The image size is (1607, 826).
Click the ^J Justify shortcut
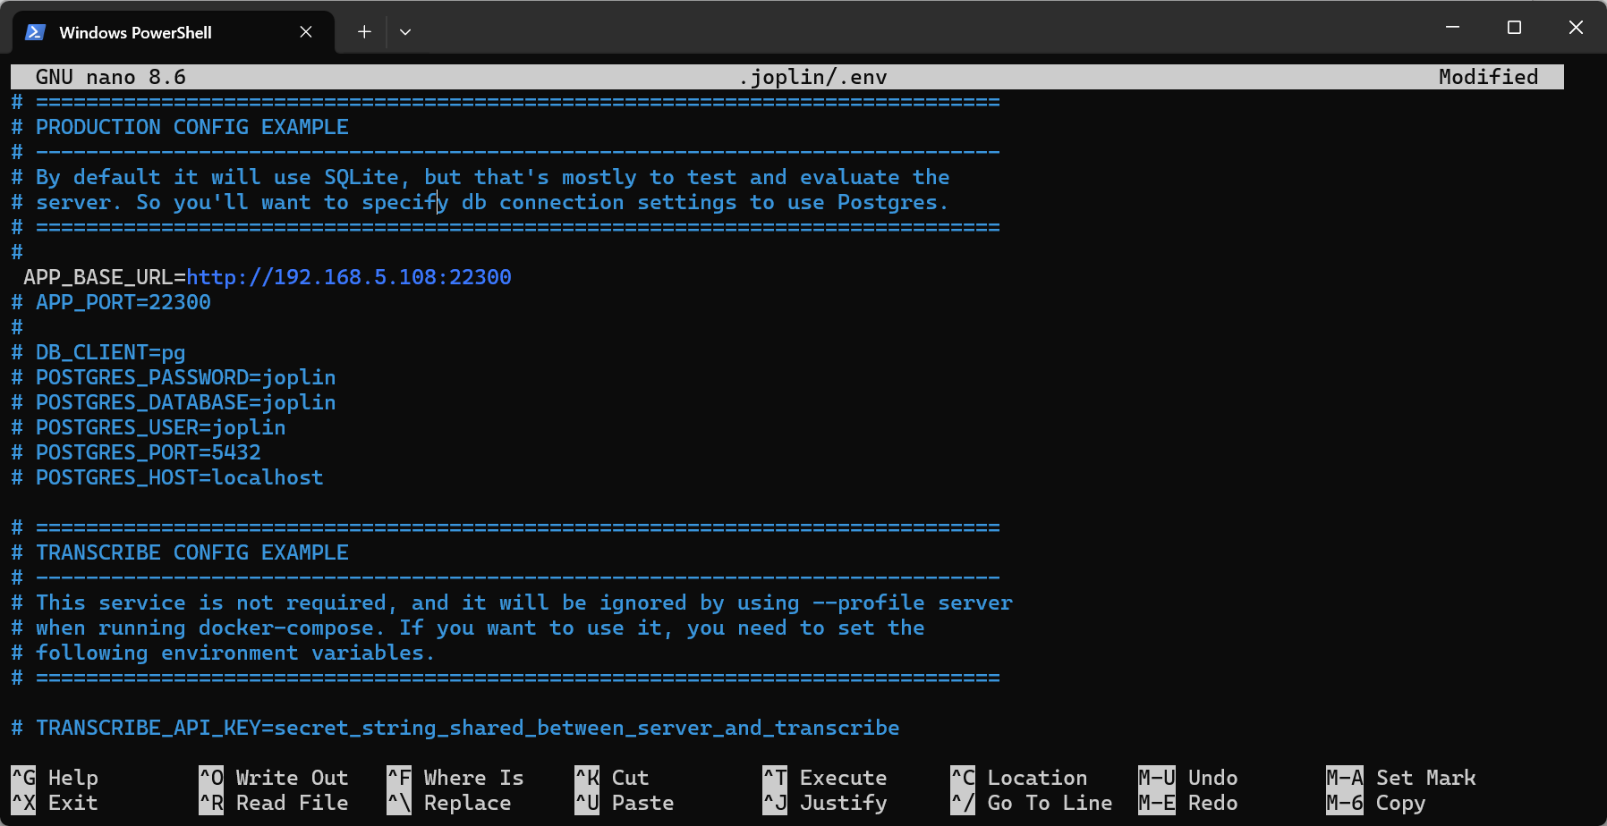pos(825,803)
